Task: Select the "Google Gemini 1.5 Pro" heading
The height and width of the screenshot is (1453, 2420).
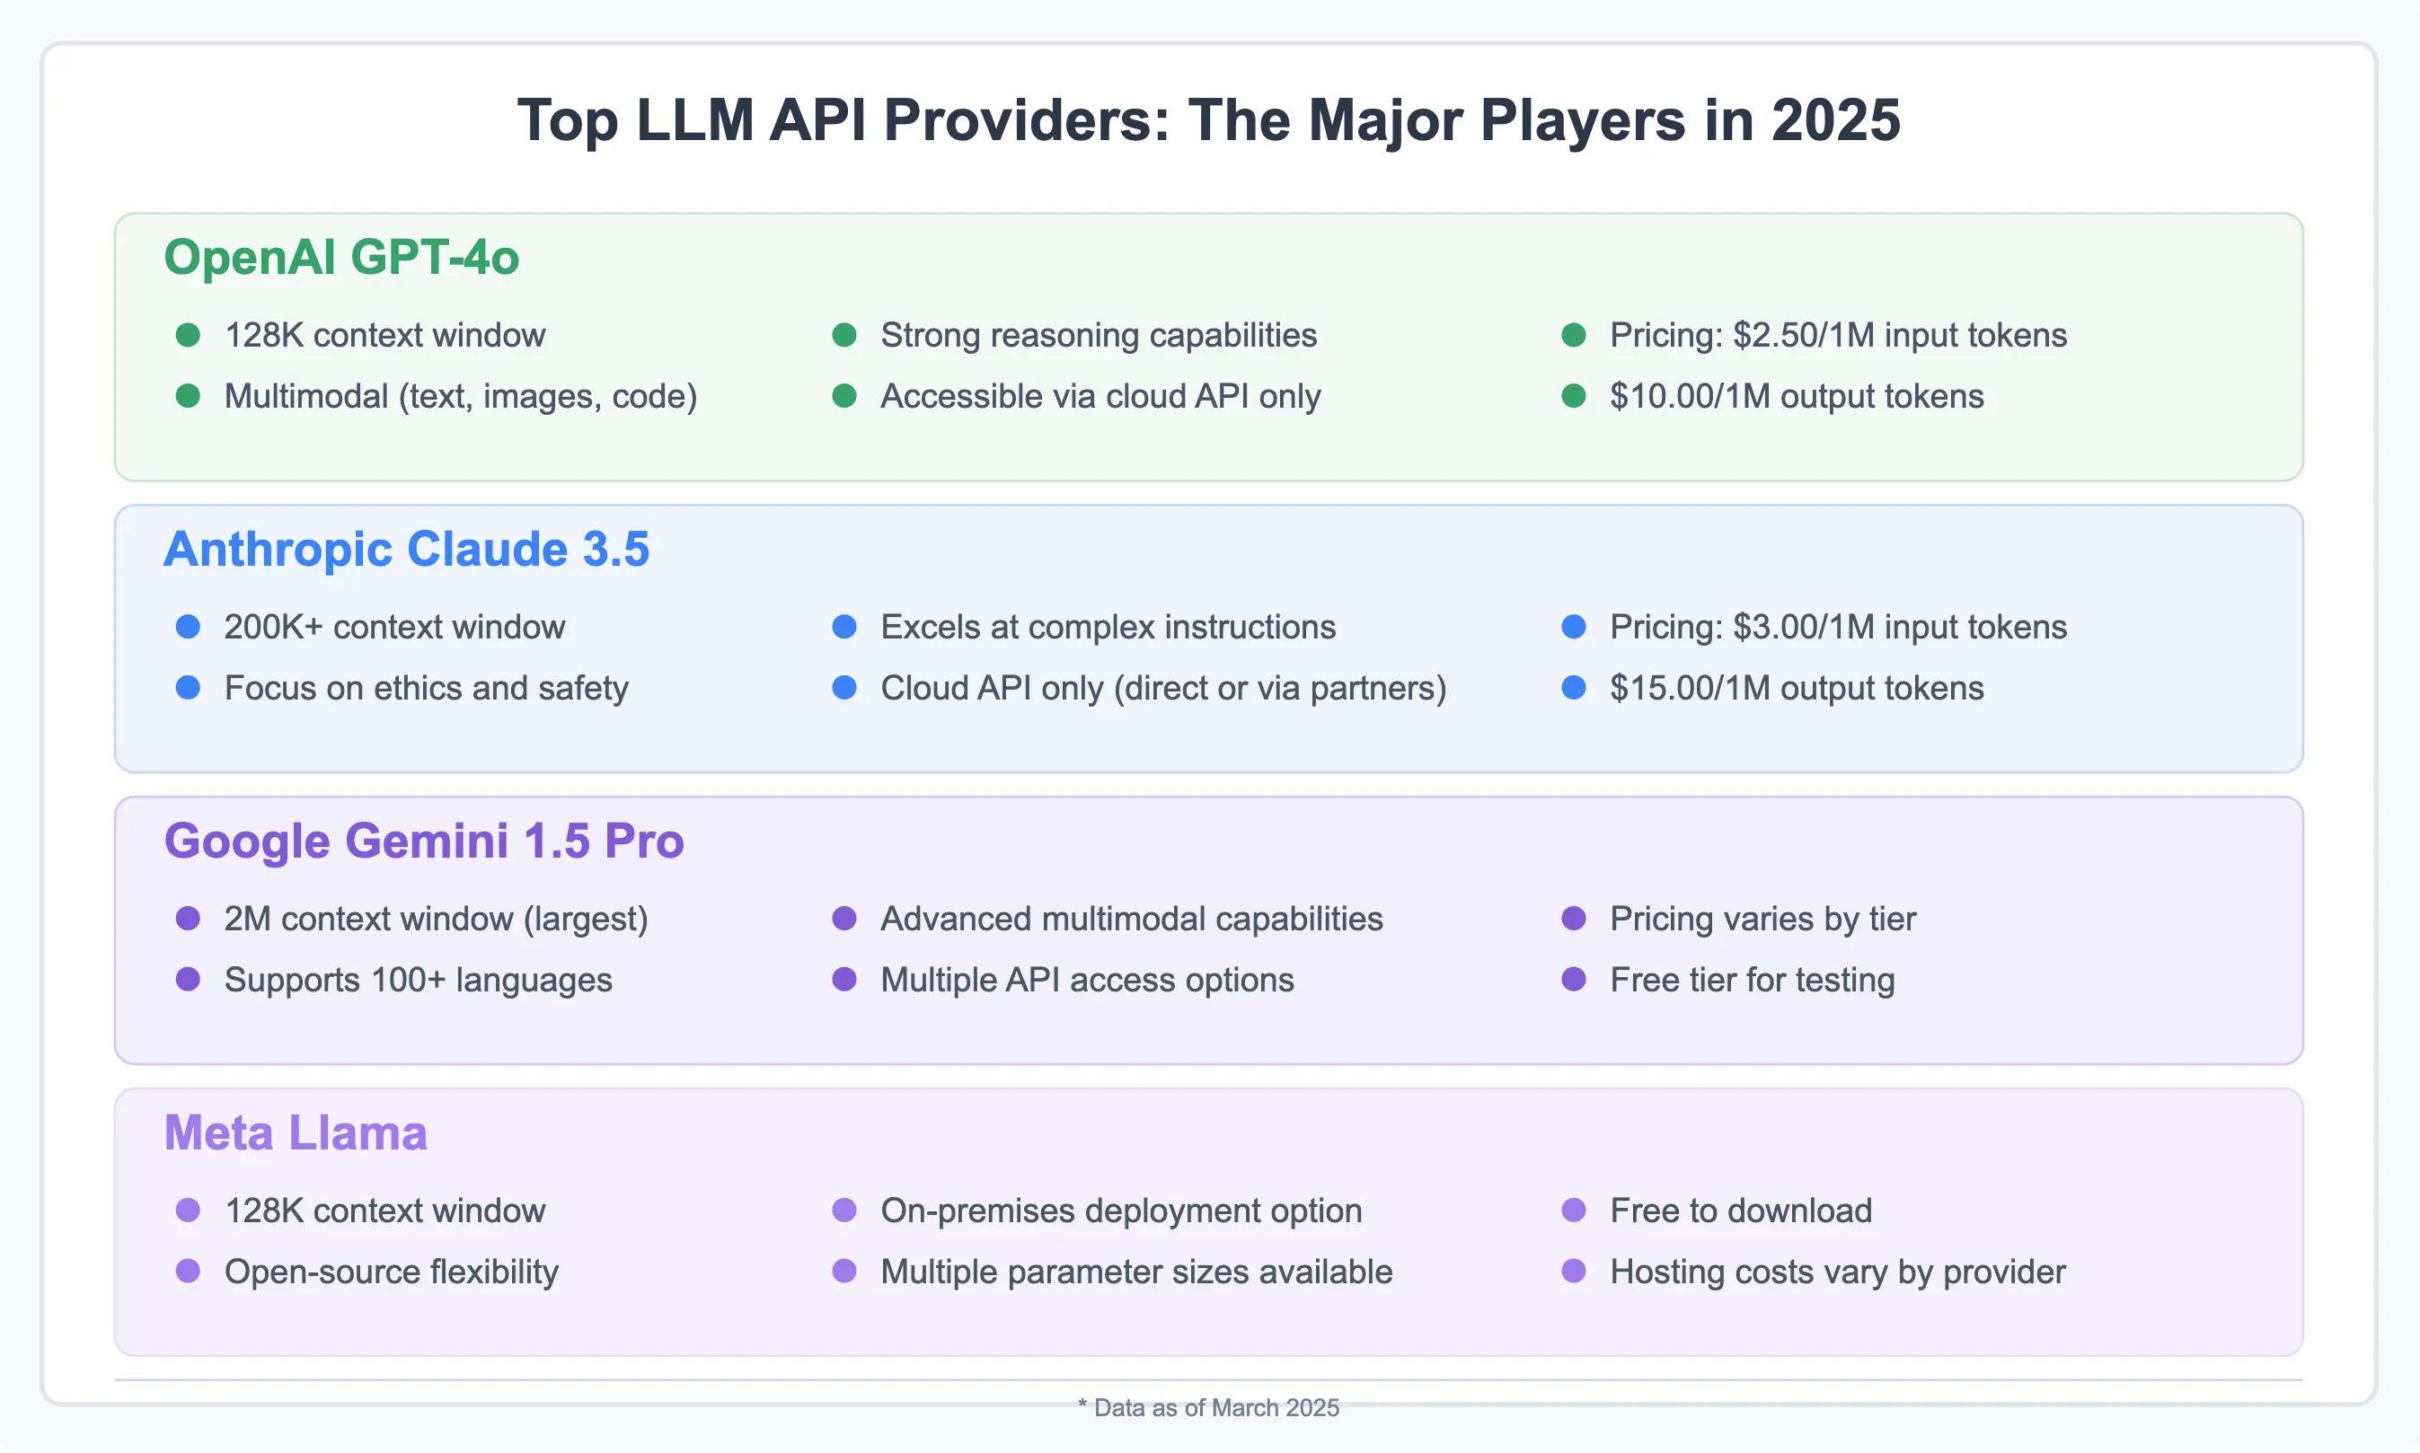Action: (424, 841)
